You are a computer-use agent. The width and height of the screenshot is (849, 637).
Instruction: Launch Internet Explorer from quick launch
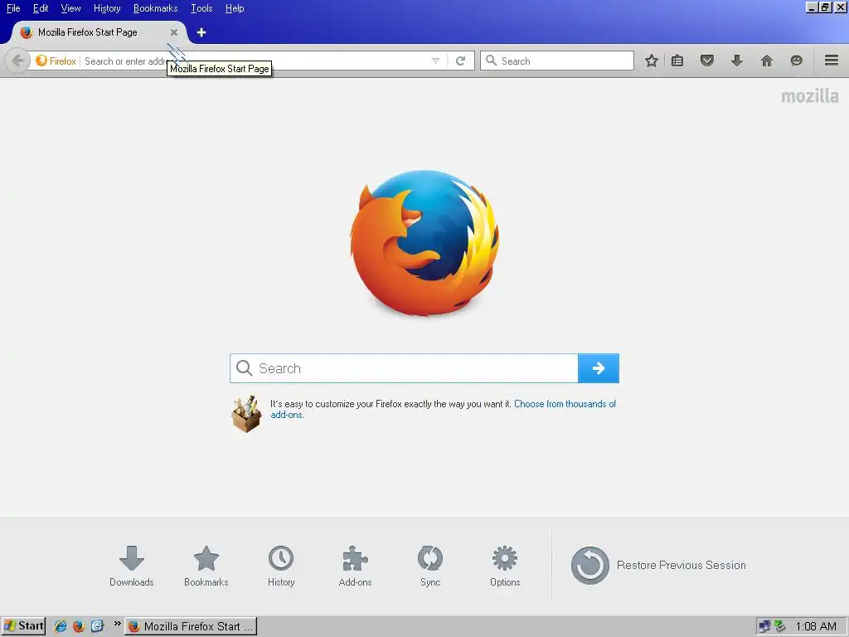click(60, 626)
